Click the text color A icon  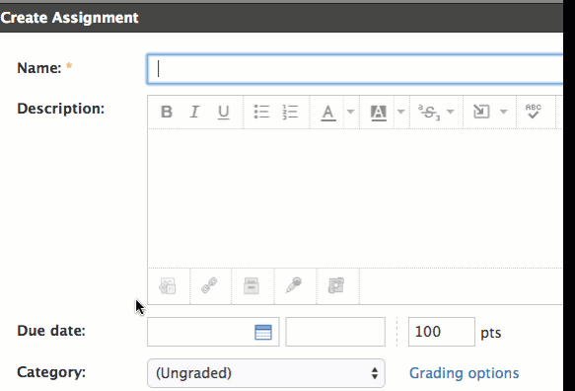328,113
